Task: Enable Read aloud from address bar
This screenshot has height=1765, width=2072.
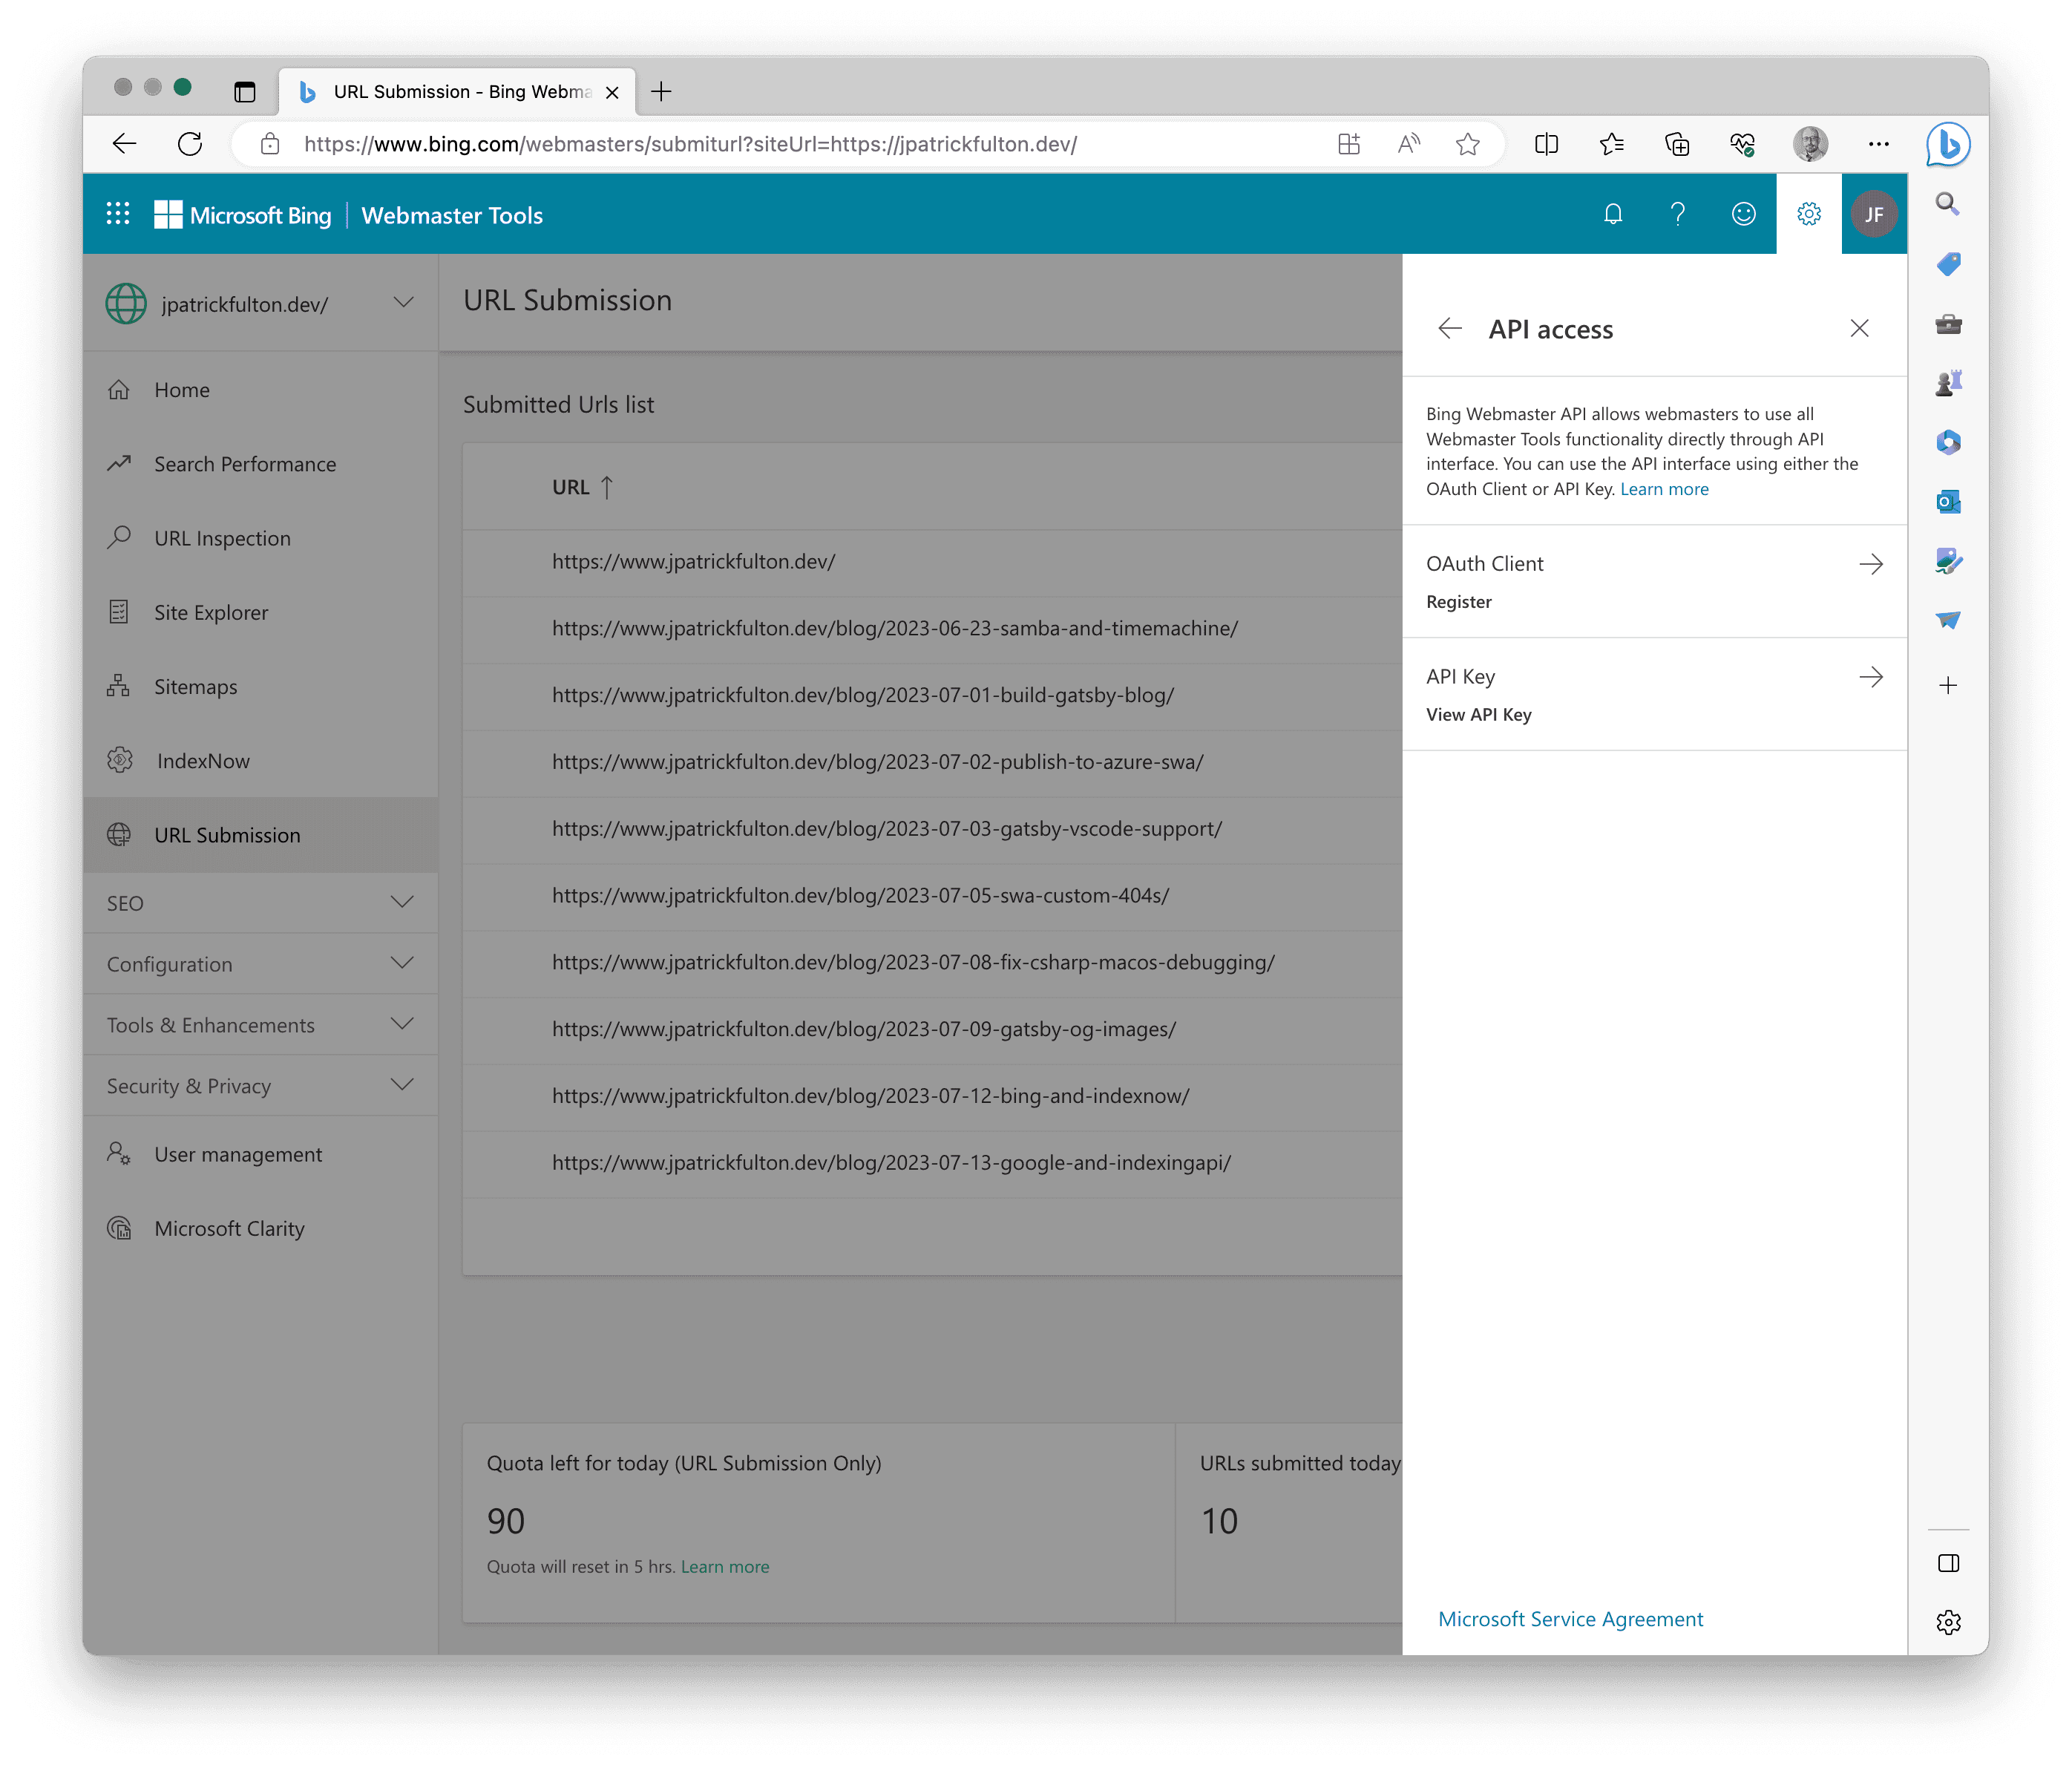Action: (1409, 144)
